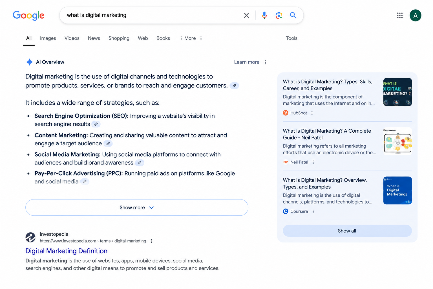Screen dimensions: 433x289
Task: Open the vertical dots right of the More tab
Action: pos(201,38)
